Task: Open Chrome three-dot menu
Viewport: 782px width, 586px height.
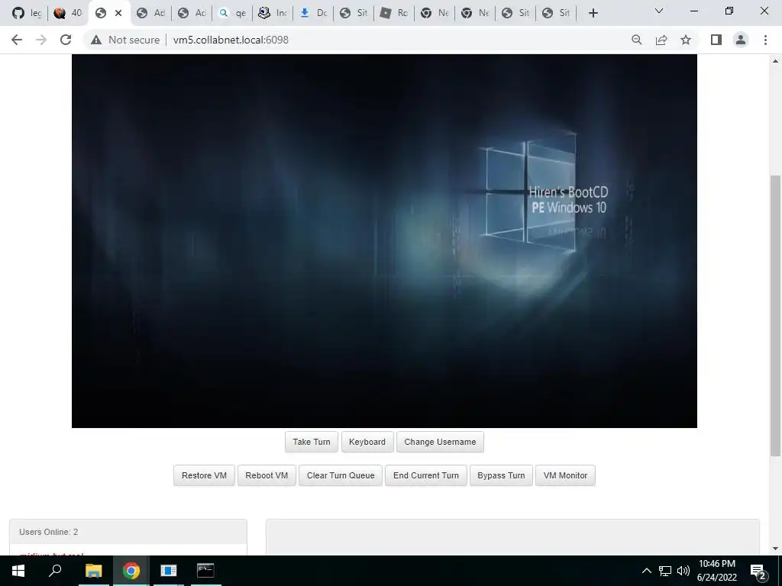Action: (765, 40)
